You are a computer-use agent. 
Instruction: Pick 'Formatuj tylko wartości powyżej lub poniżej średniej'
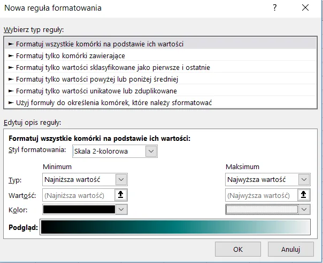coord(96,79)
